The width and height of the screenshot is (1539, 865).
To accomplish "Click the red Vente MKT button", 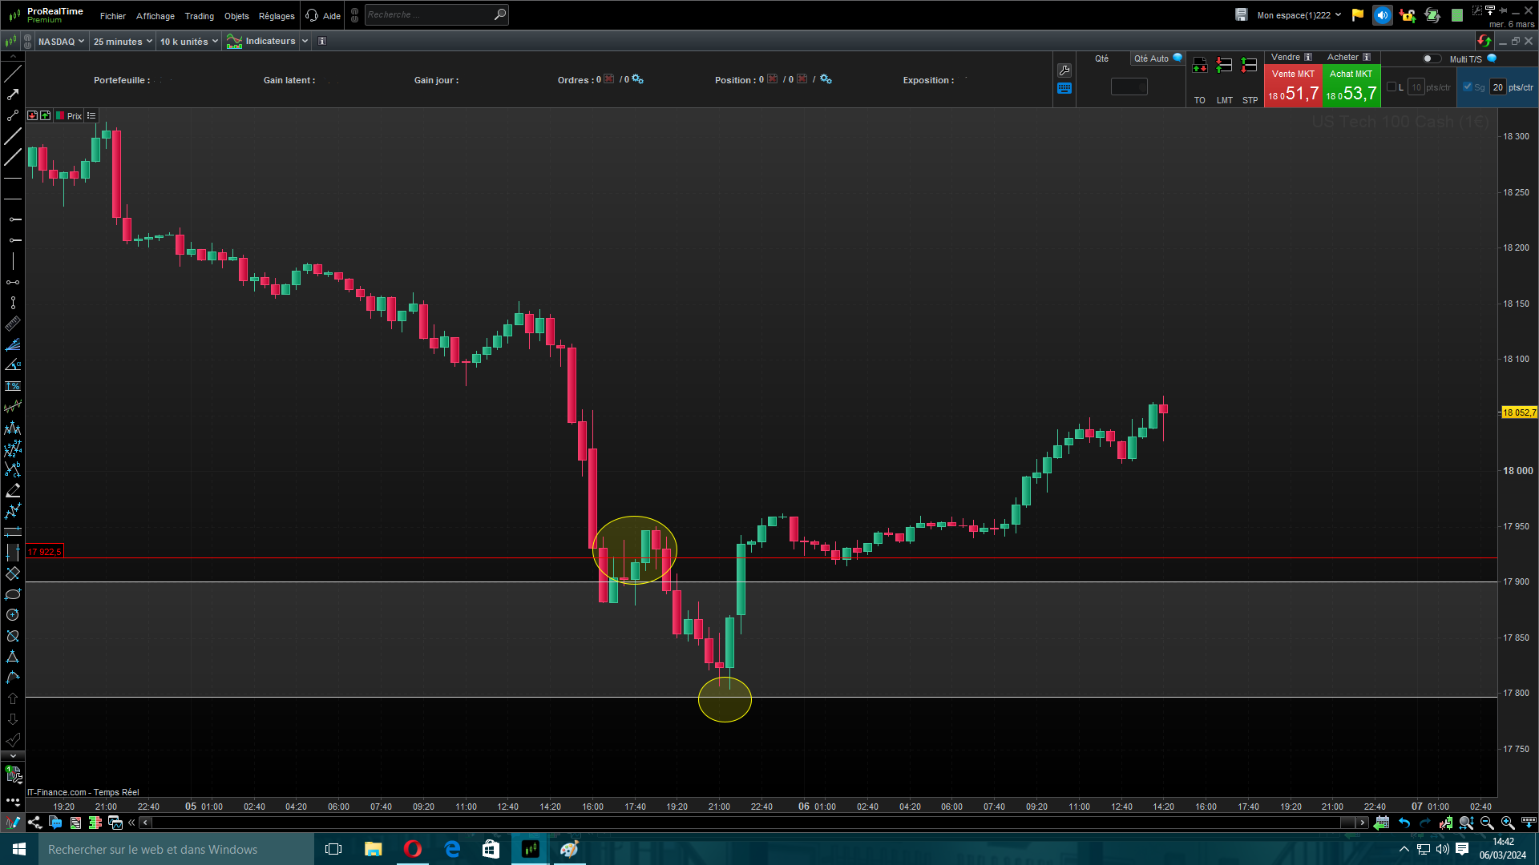I will click(1293, 86).
